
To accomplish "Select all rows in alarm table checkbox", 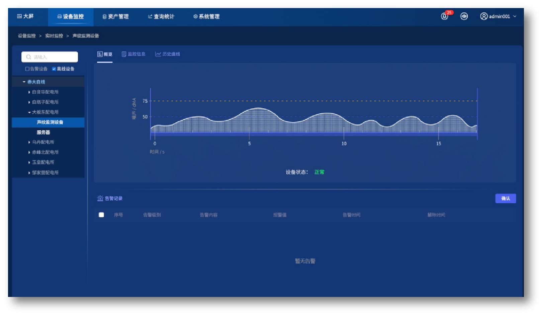I will 101,215.
